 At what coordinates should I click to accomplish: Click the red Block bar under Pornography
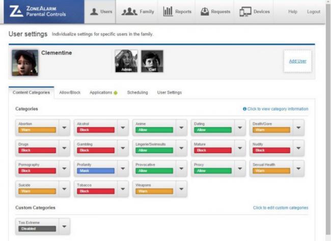37,171
